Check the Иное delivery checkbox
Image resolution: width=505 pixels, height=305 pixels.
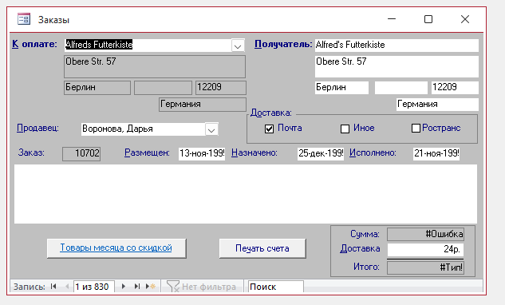point(345,129)
